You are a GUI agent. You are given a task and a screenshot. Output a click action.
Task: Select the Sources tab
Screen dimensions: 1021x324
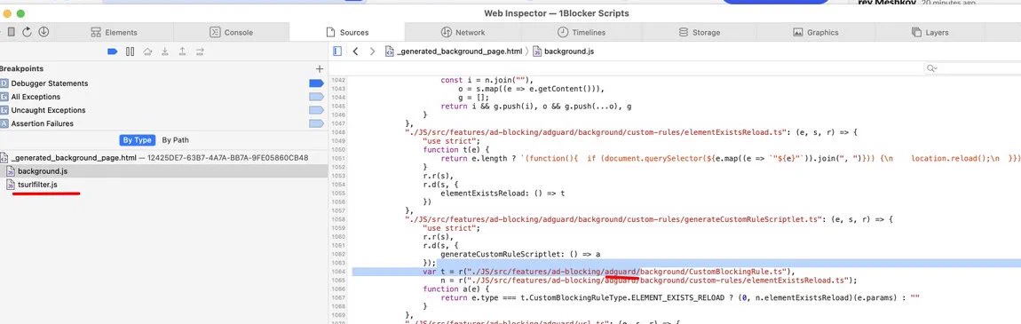click(x=347, y=32)
